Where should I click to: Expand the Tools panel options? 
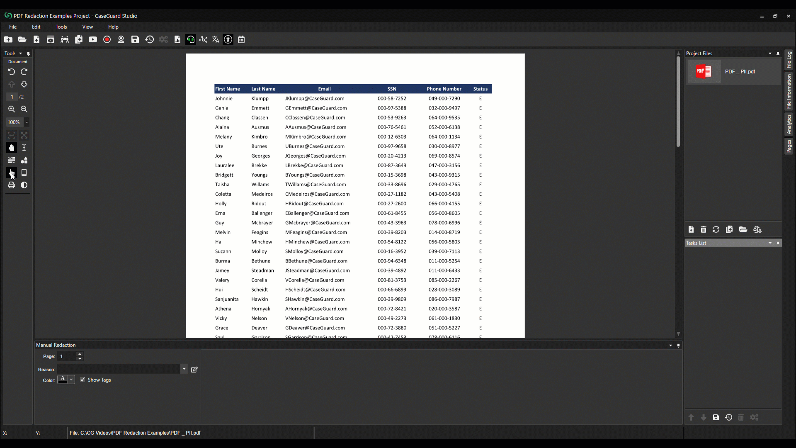pyautogui.click(x=20, y=53)
